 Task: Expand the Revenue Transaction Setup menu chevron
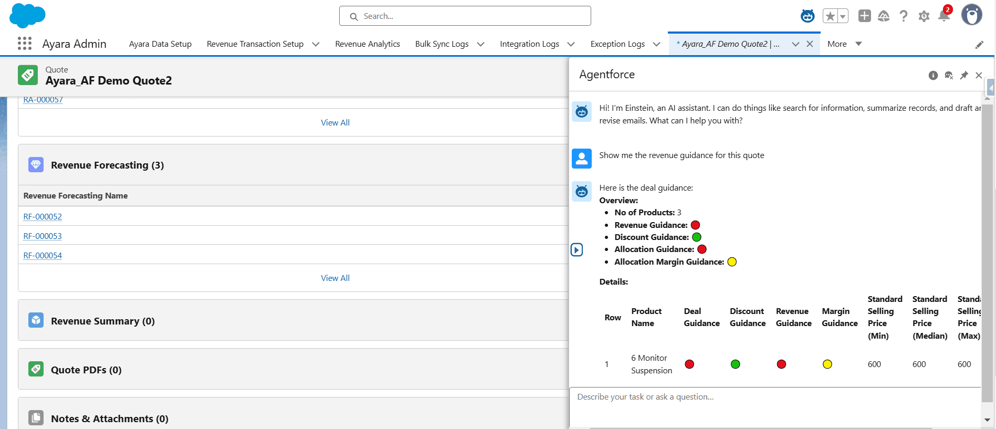click(x=316, y=44)
